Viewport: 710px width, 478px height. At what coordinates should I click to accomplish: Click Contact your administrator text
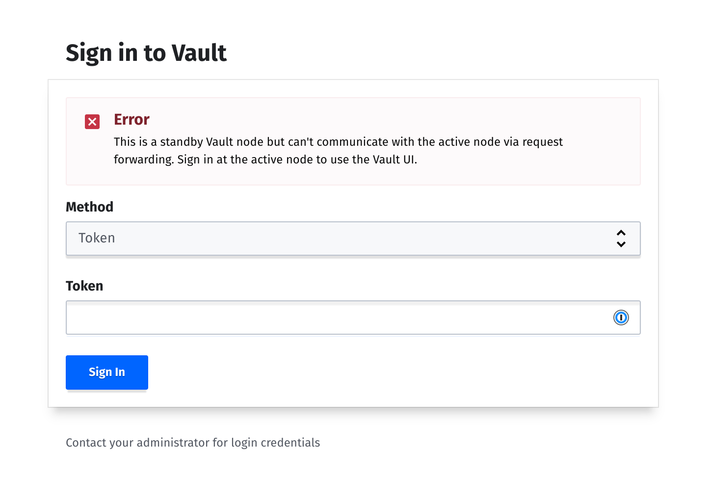pyautogui.click(x=193, y=442)
